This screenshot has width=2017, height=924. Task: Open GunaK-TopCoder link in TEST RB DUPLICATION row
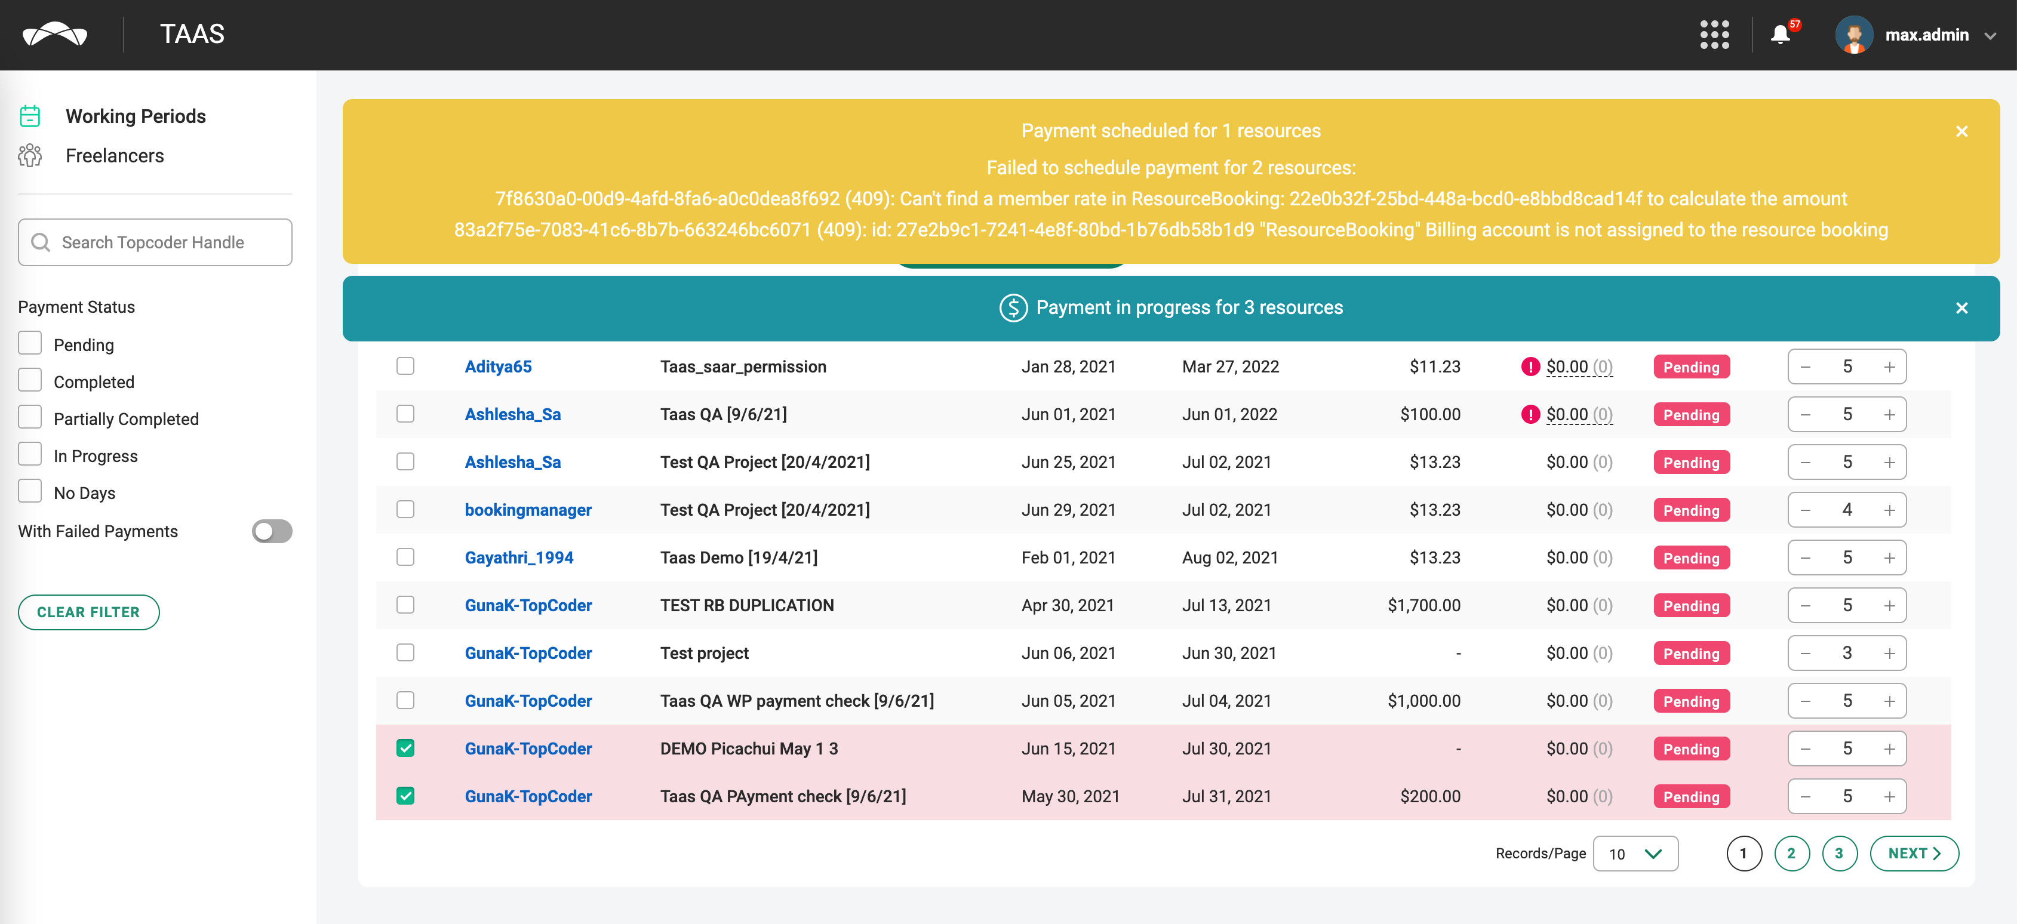(x=528, y=606)
